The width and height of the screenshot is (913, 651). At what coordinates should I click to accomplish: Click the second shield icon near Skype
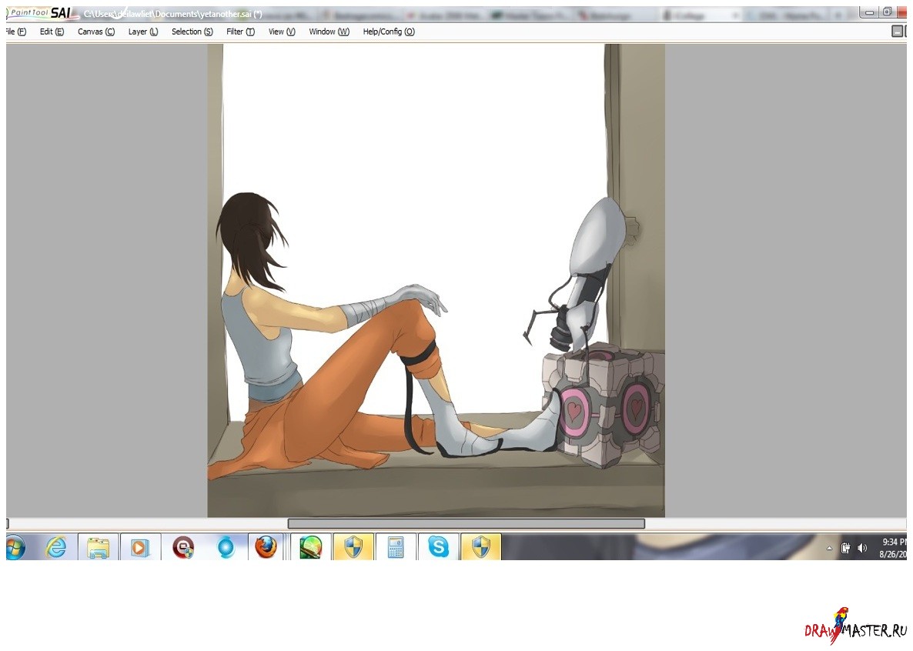tap(481, 547)
